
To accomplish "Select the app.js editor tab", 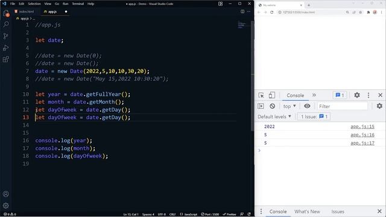I will (x=52, y=11).
